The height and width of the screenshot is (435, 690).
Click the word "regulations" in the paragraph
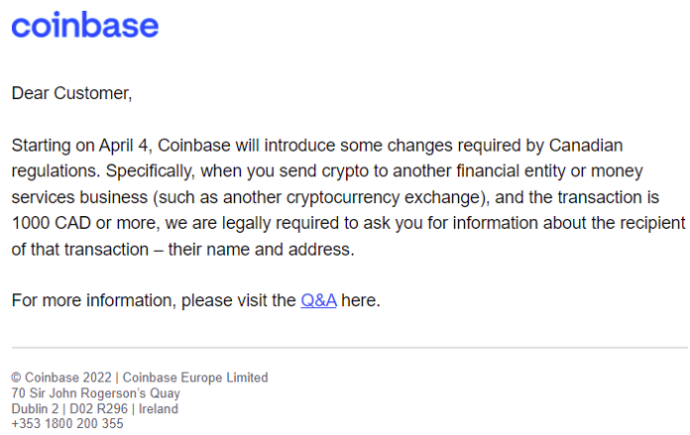tap(56, 171)
